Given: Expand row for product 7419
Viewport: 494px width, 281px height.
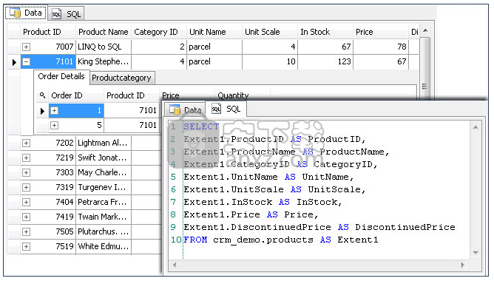Looking at the screenshot, I should click(26, 217).
